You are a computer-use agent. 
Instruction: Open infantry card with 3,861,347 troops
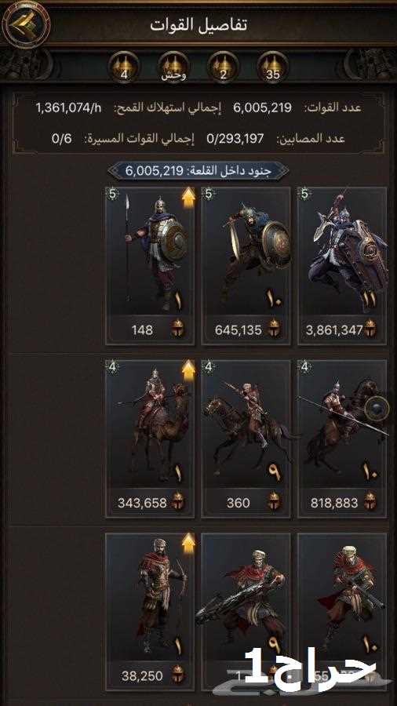click(342, 266)
